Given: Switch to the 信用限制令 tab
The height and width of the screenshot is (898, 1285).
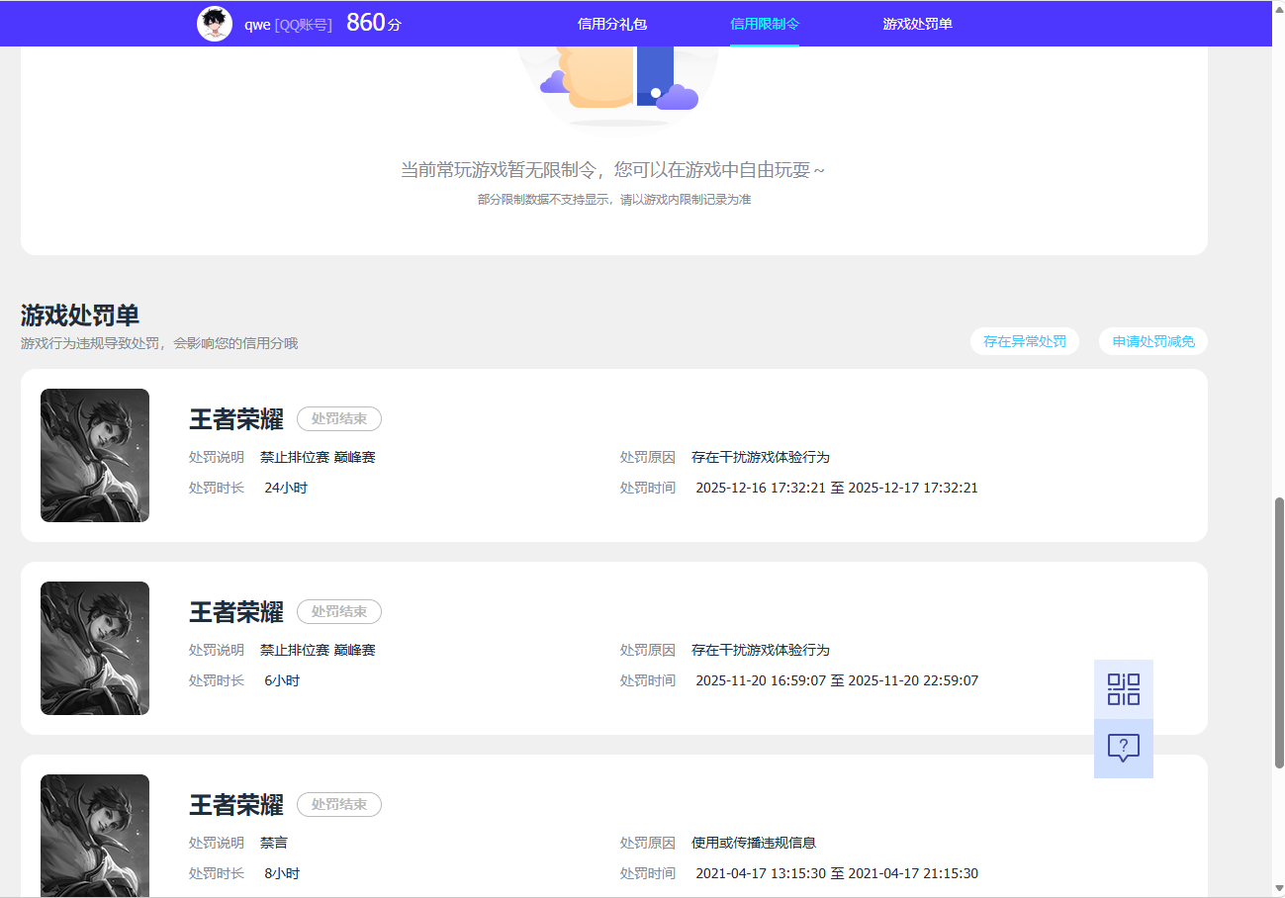Looking at the screenshot, I should (x=765, y=24).
